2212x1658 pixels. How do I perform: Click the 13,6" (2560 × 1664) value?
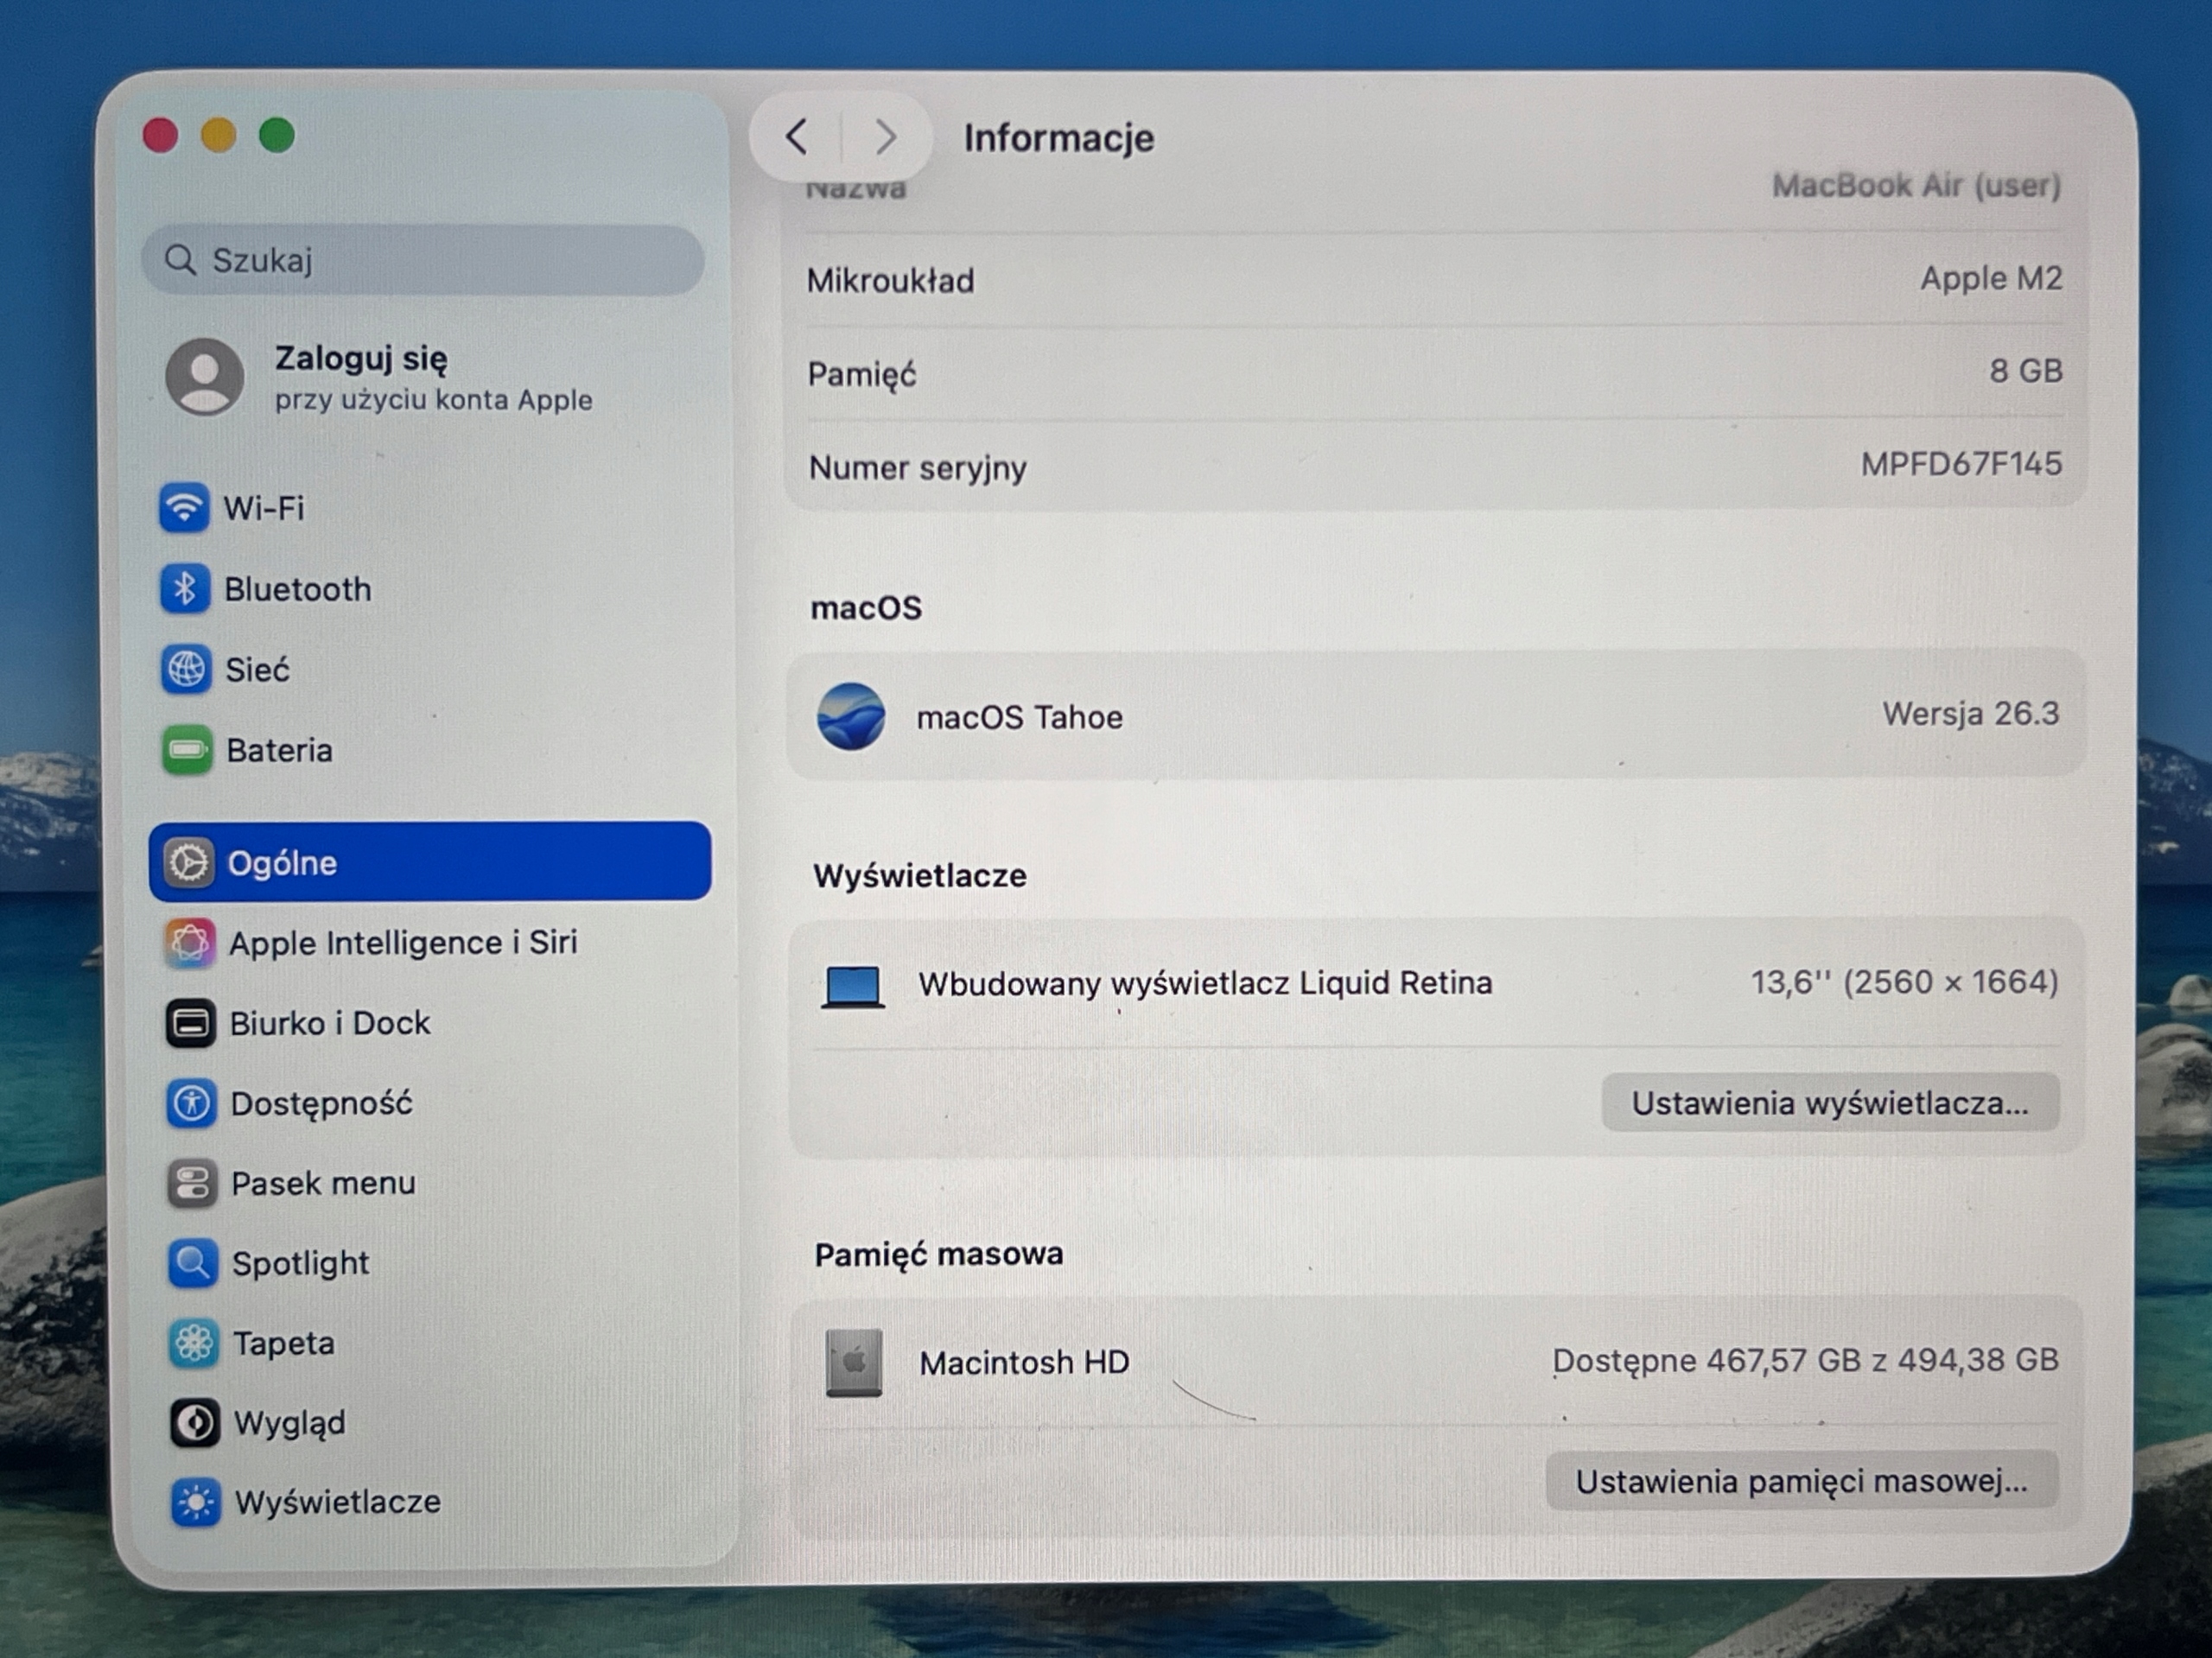[x=1904, y=982]
